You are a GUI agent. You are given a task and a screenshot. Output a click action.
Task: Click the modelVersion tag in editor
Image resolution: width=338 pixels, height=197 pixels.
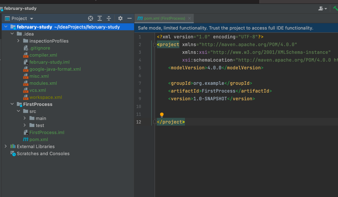(x=216, y=68)
